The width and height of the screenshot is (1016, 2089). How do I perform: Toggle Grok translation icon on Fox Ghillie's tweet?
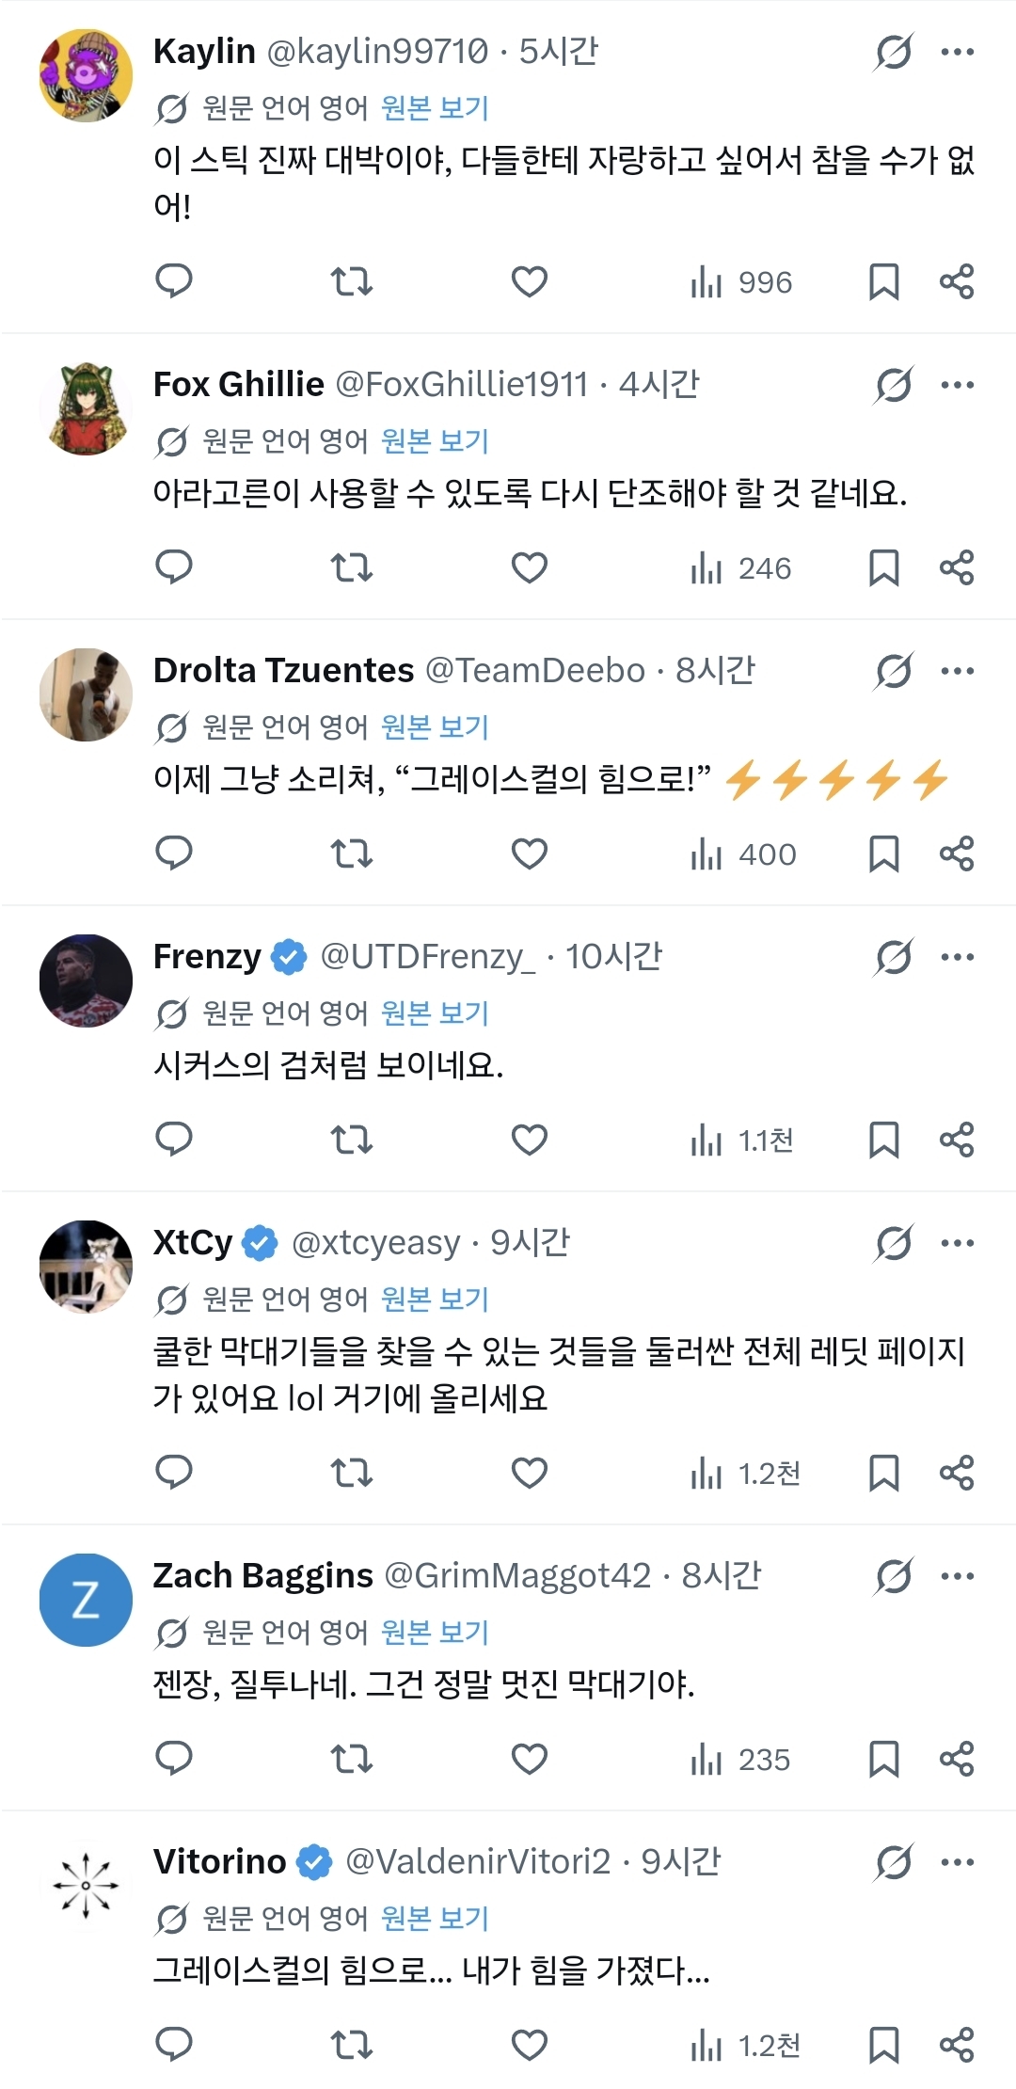coord(893,385)
